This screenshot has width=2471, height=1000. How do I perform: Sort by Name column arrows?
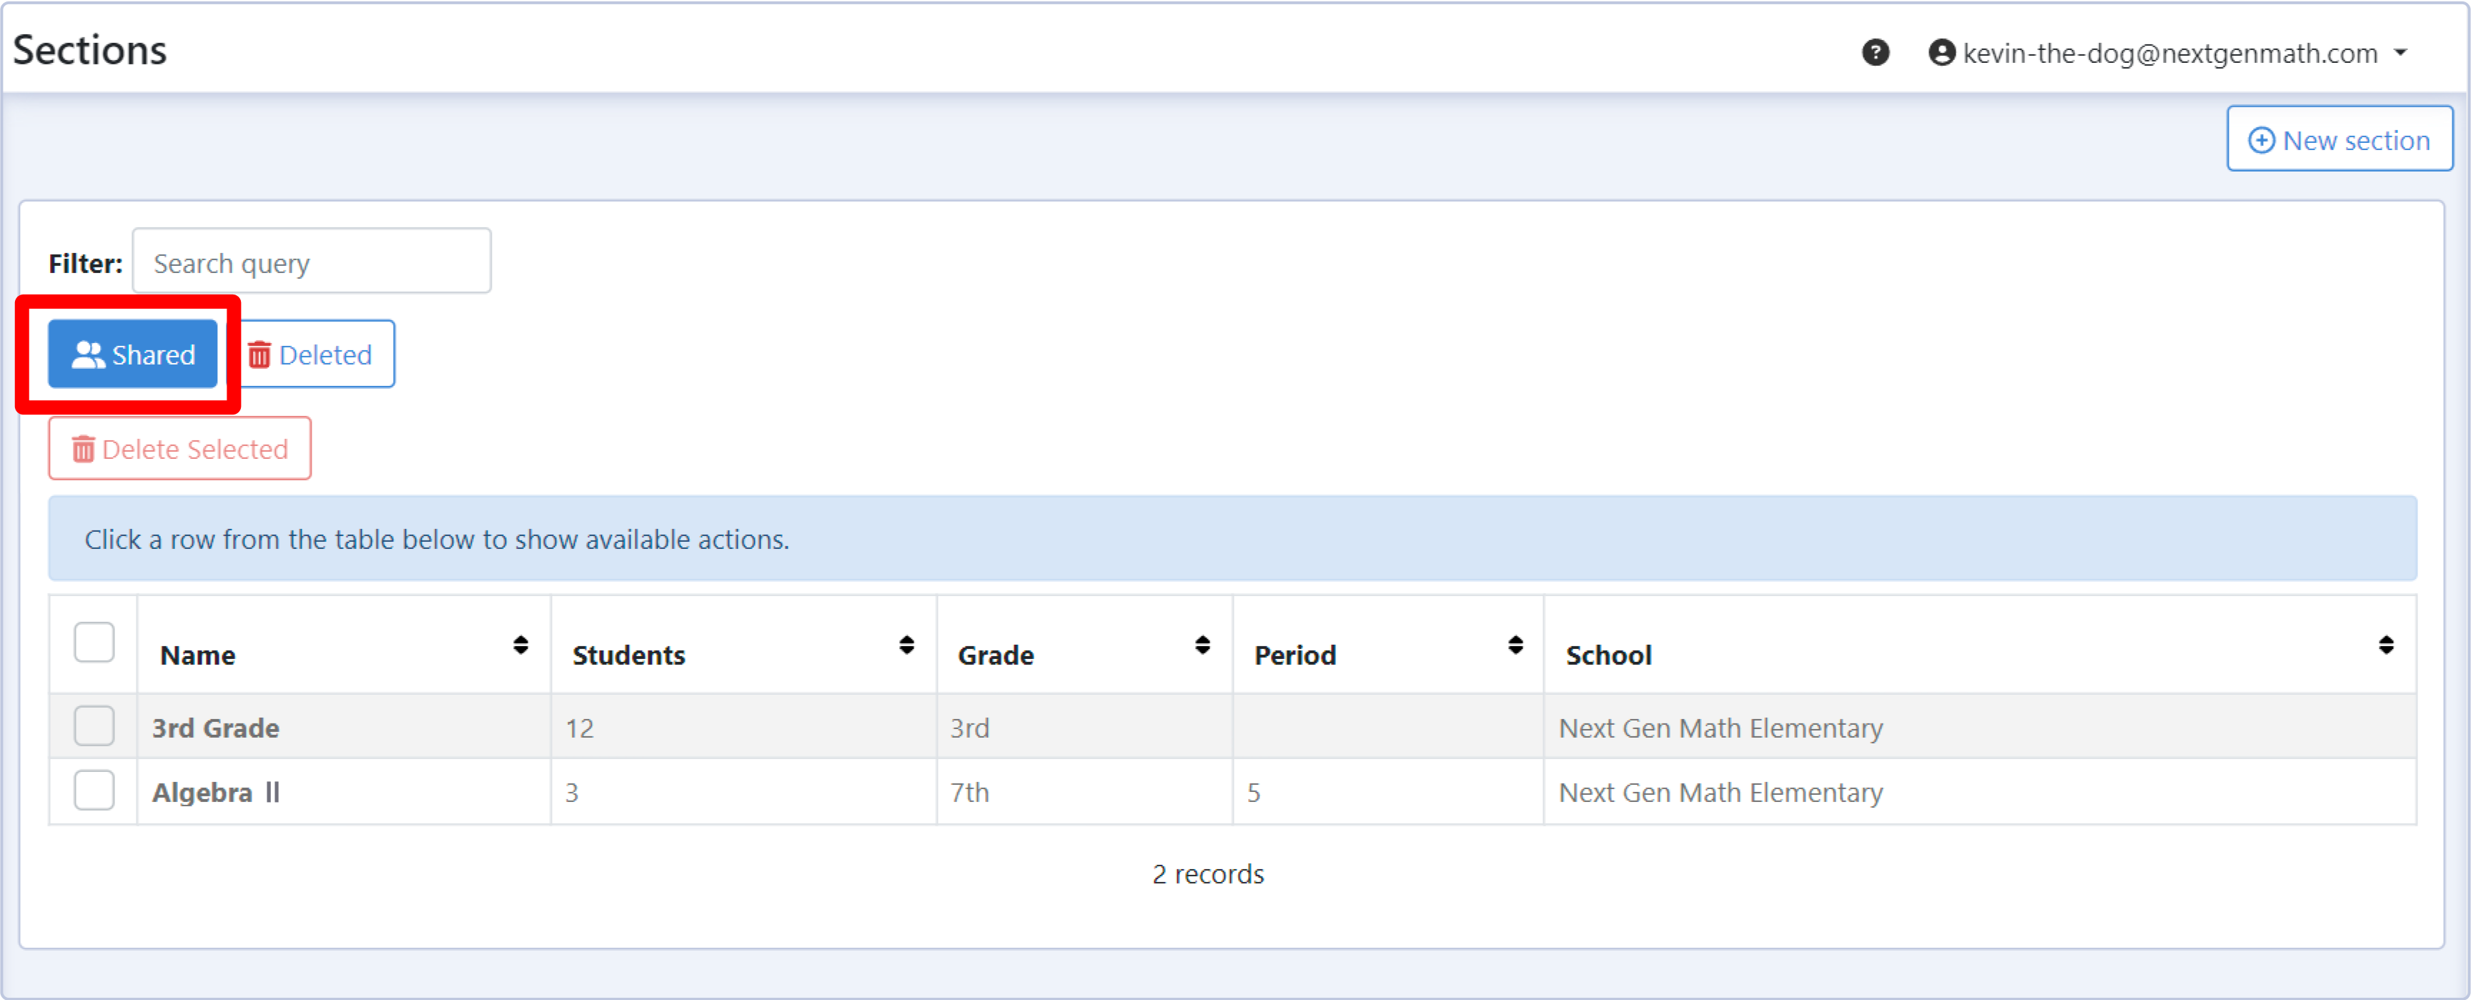[521, 645]
